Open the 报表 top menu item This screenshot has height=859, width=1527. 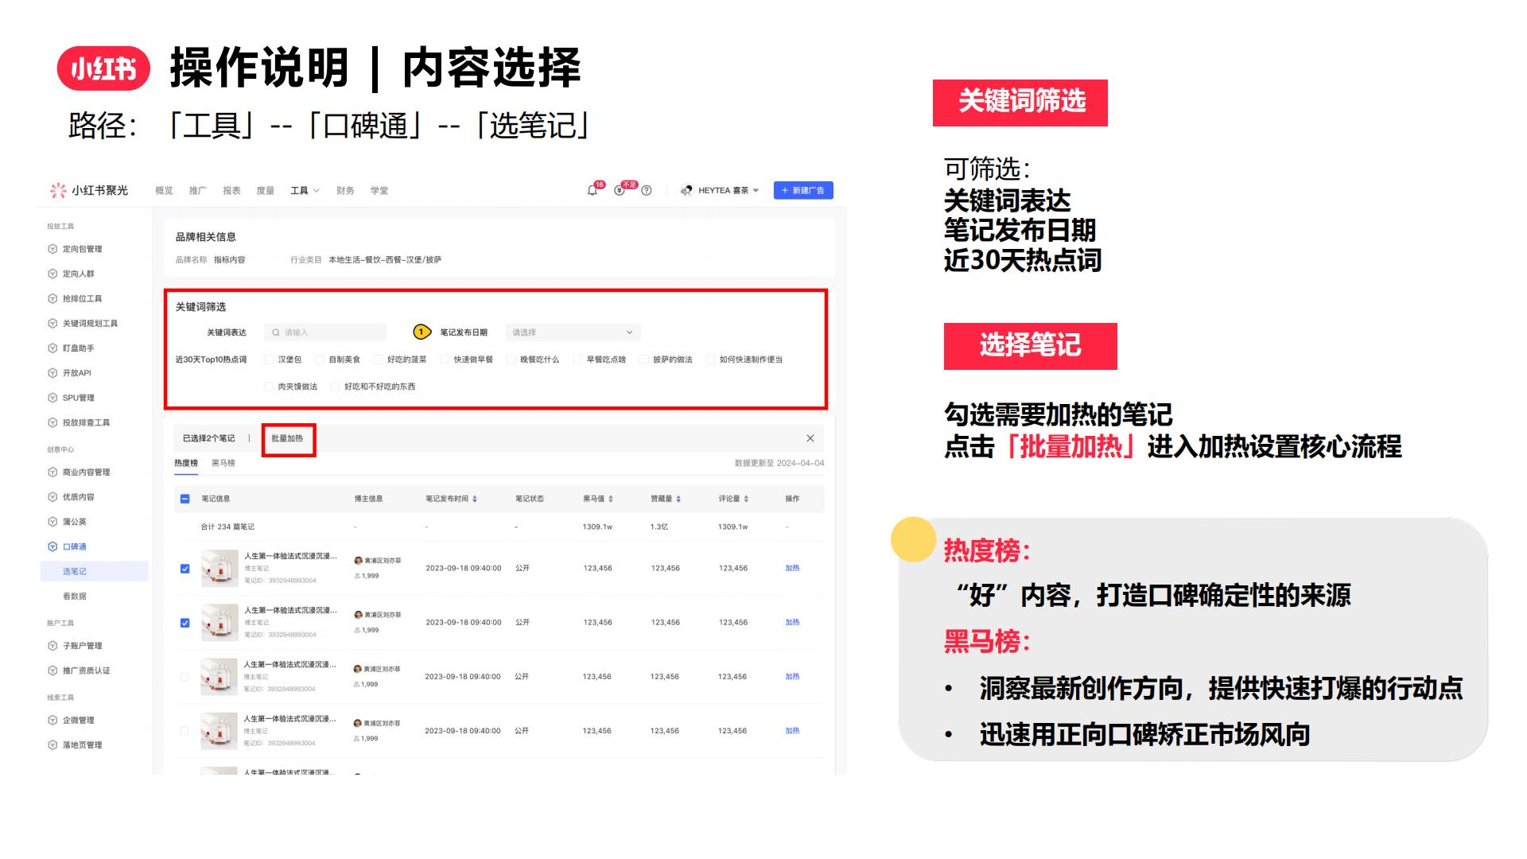tap(231, 191)
